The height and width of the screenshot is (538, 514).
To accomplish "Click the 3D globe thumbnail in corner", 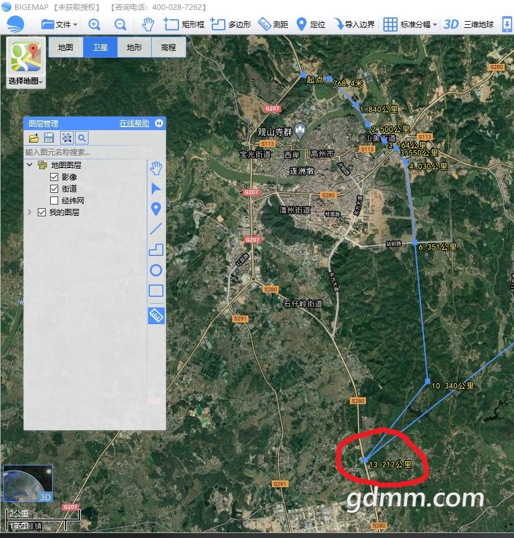I will click(28, 483).
